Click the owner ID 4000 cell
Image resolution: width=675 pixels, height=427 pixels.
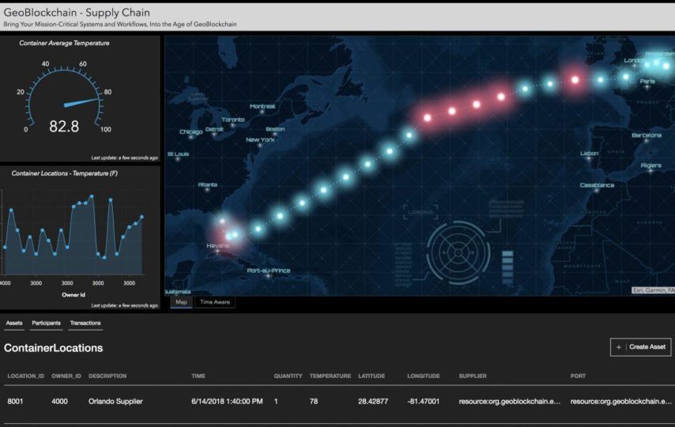click(x=59, y=402)
